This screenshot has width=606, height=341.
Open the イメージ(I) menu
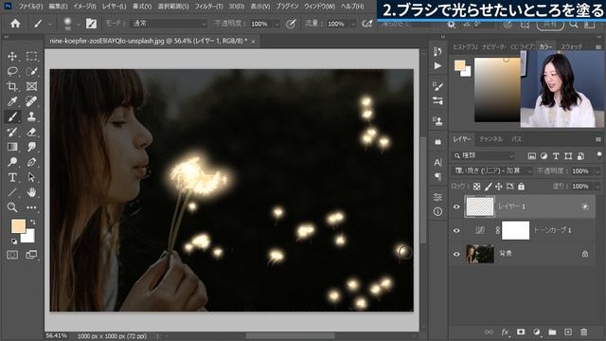point(84,7)
